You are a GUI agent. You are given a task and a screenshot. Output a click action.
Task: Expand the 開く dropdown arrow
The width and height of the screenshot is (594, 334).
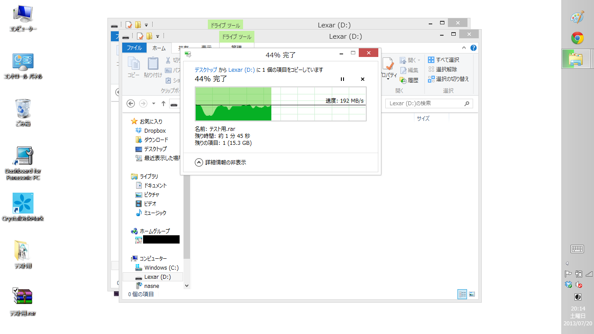click(x=419, y=60)
